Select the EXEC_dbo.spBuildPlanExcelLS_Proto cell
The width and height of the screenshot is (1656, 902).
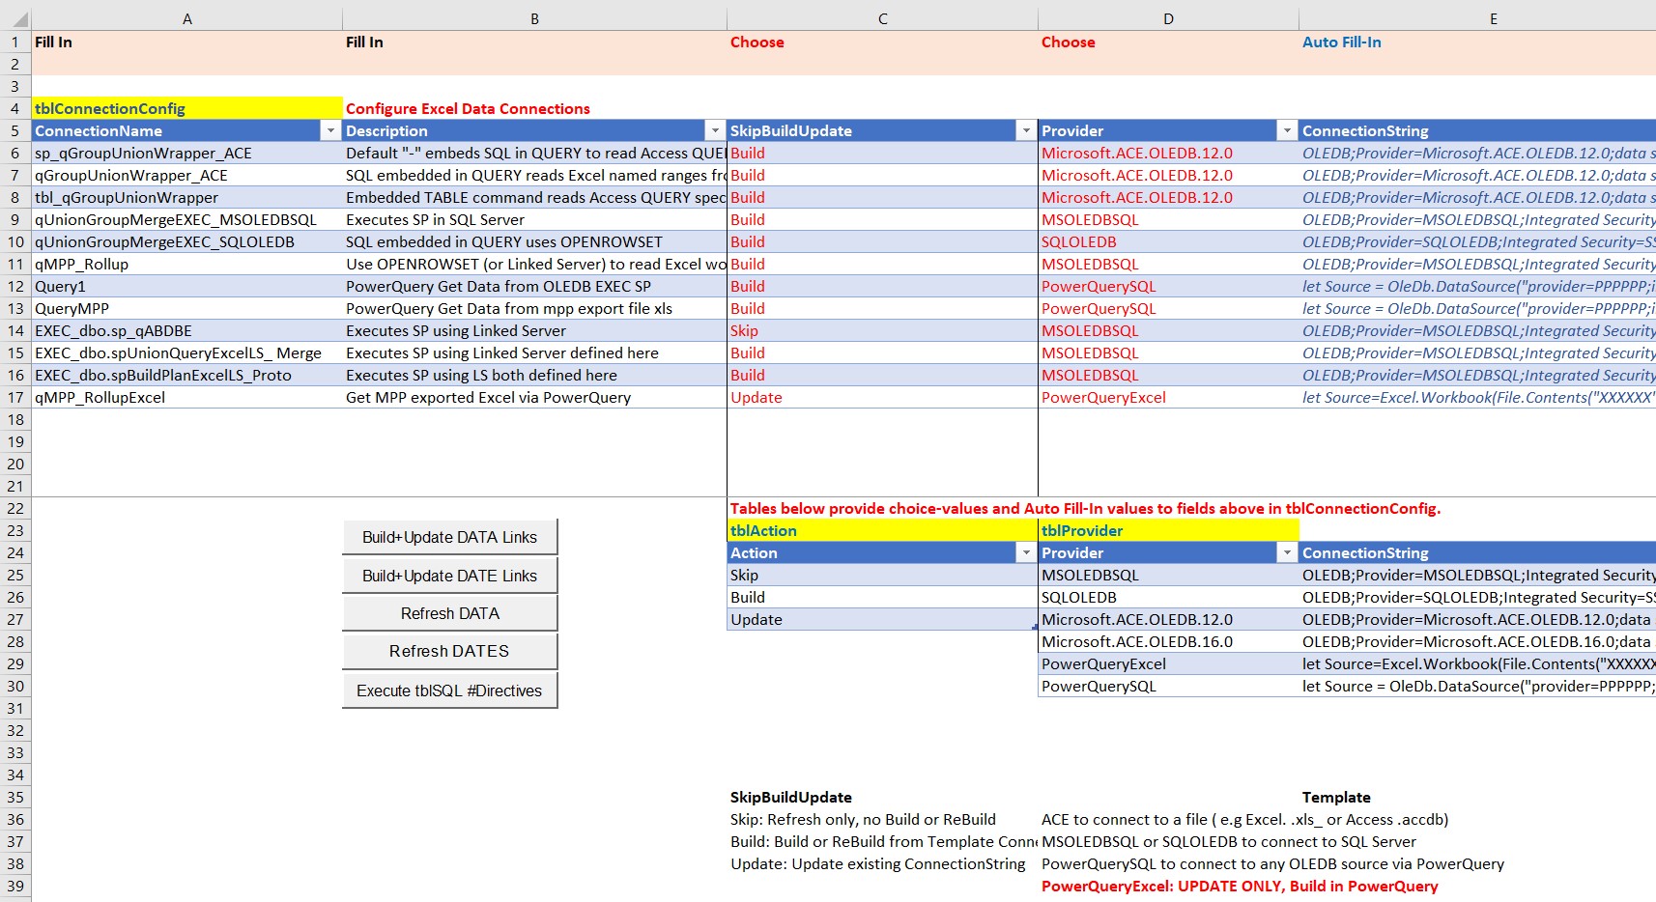187,375
